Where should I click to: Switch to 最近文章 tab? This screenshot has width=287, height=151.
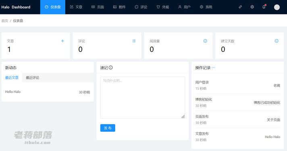tap(12, 78)
